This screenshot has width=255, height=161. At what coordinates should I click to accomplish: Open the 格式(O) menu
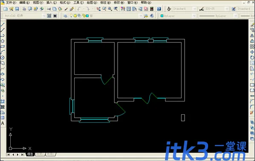[x=65, y=3]
